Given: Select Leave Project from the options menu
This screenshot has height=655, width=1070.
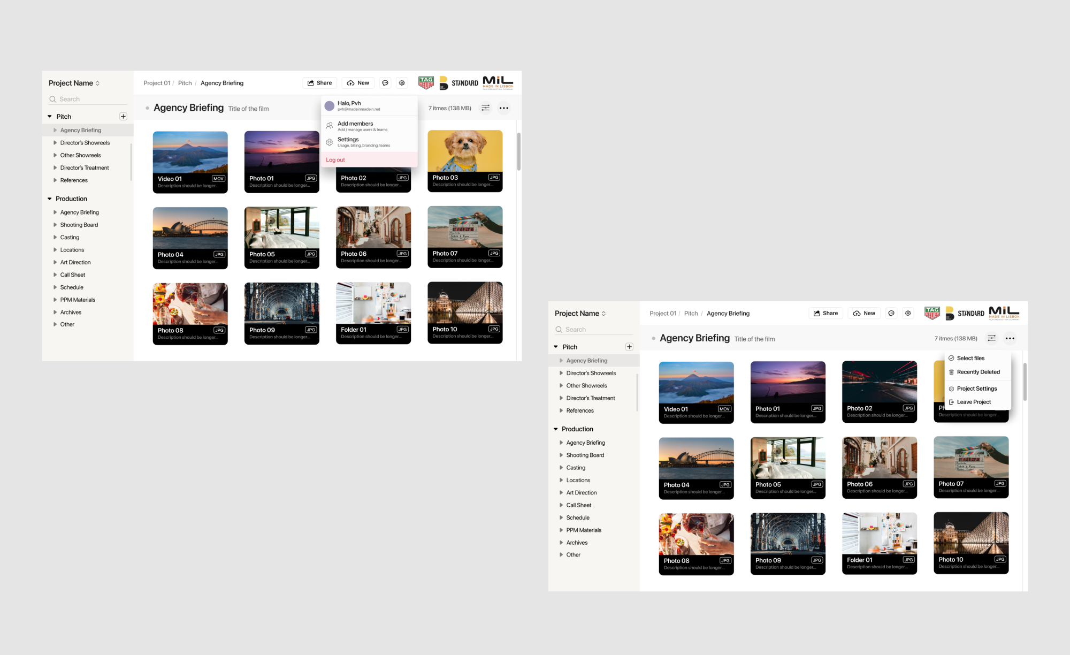Looking at the screenshot, I should 973,402.
